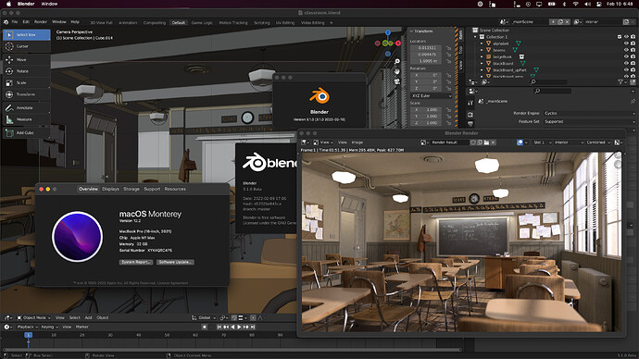Switch to the Animation workspace tab
Screen dimensions: 639x359
click(128, 23)
